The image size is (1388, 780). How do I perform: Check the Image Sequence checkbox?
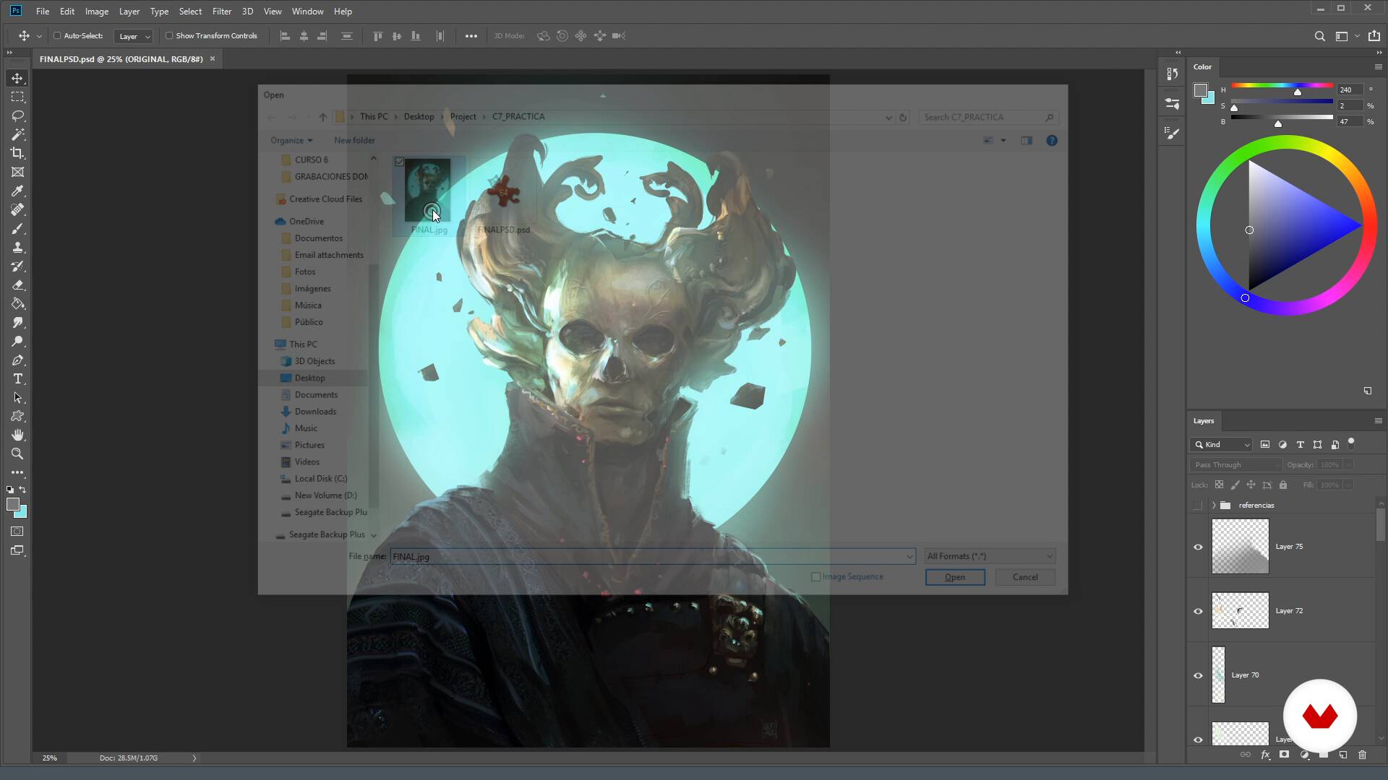click(x=816, y=577)
